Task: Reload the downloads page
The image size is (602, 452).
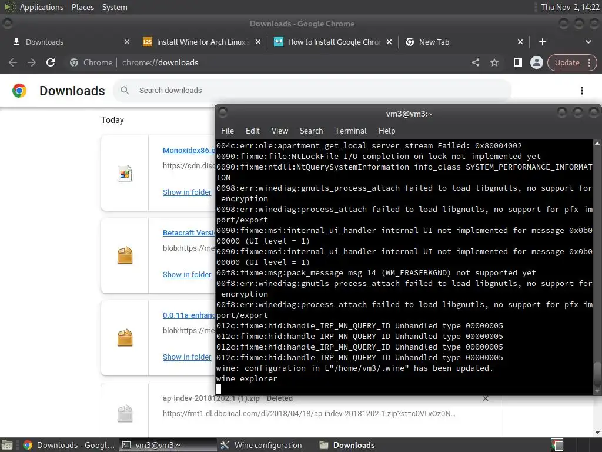Action: pyautogui.click(x=51, y=62)
